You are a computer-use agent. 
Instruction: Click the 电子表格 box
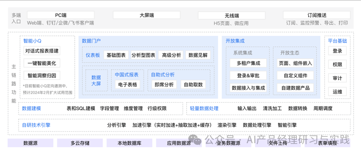[128, 84]
